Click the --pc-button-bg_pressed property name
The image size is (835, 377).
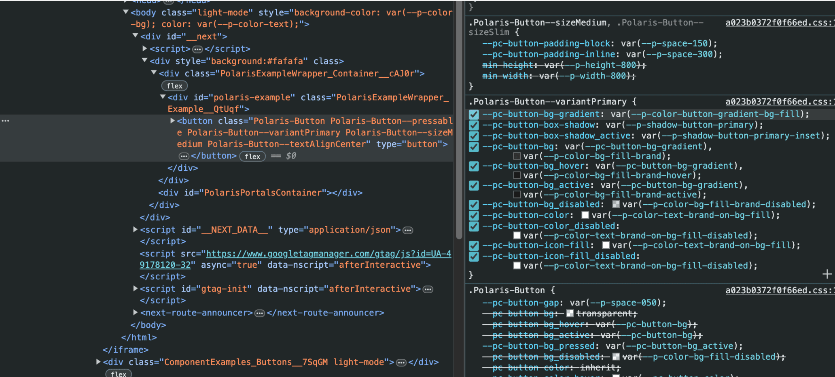click(x=538, y=346)
